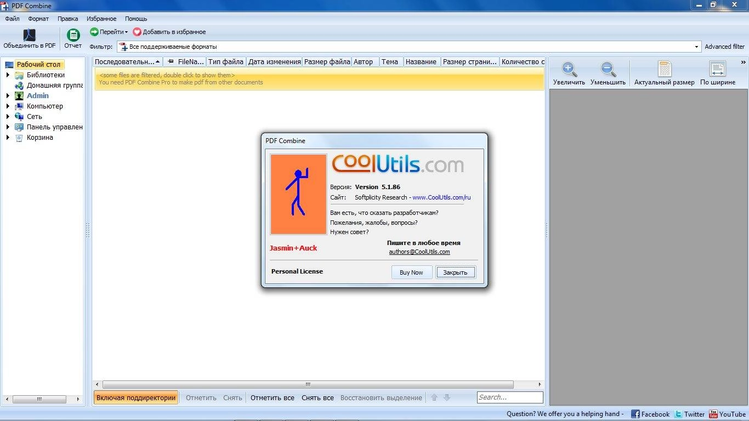749x421 pixels.
Task: Toggle Включая поддиректории option
Action: tap(136, 397)
